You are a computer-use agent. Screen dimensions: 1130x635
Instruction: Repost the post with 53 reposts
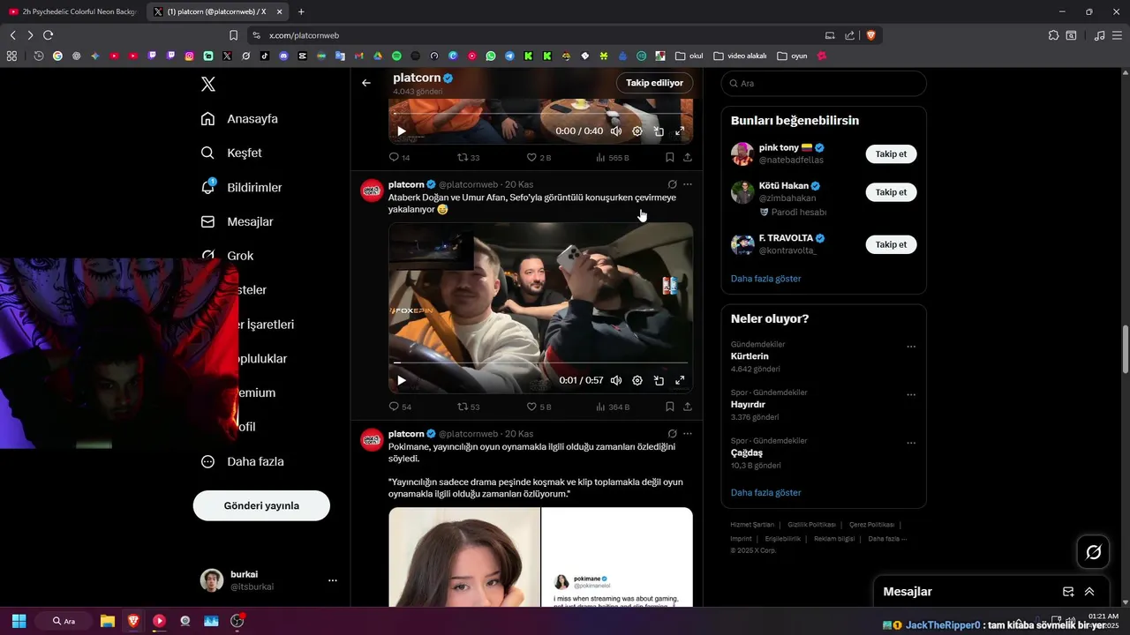click(468, 407)
